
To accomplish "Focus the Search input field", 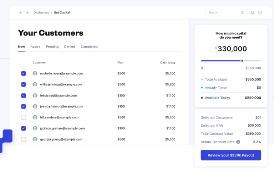I will click(x=223, y=13).
